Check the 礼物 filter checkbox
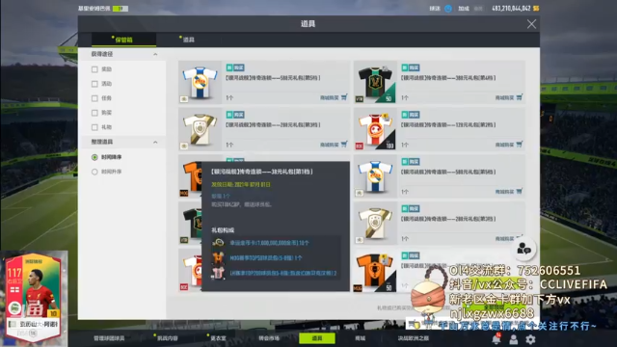The image size is (617, 347). pos(94,127)
